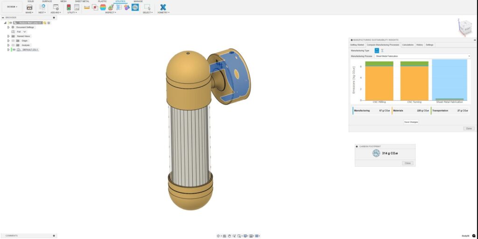This screenshot has width=478, height=239.
Task: Open the MAKE panel dropdown
Action: tap(29, 13)
